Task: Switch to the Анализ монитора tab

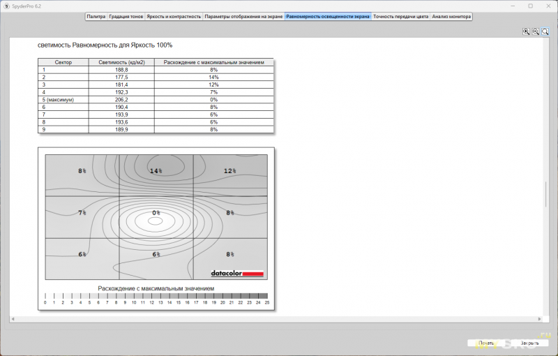Action: click(x=451, y=15)
